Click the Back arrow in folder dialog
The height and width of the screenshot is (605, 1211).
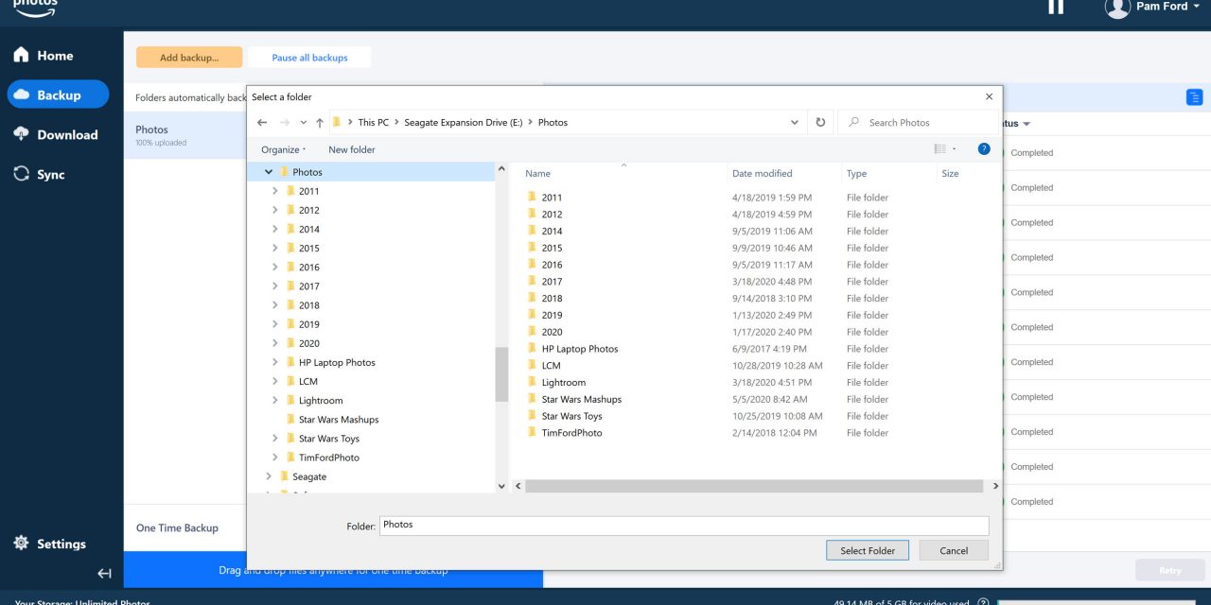262,123
